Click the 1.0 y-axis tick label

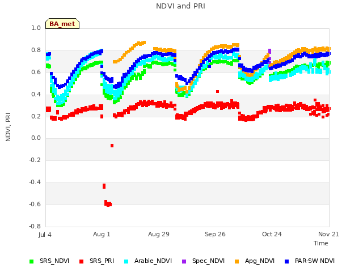point(36,28)
